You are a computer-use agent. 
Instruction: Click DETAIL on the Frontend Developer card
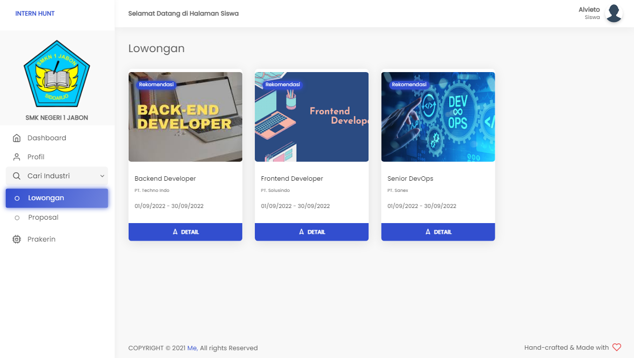(312, 232)
